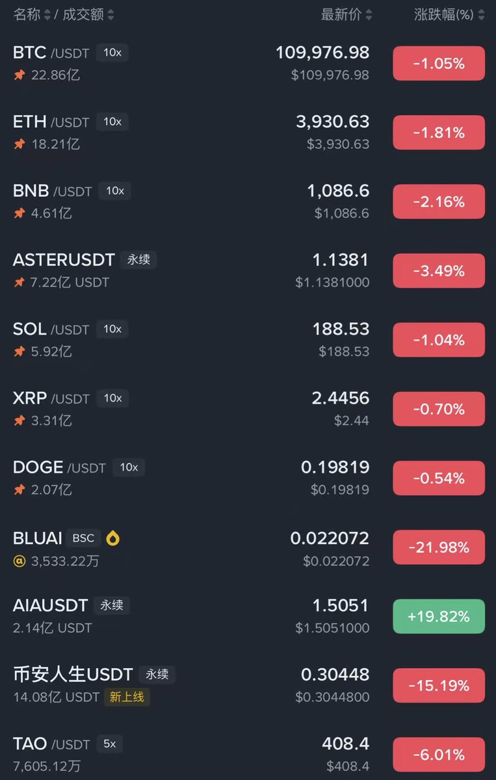
Task: Click the pin icon under ASTERUSDT
Action: (19, 283)
